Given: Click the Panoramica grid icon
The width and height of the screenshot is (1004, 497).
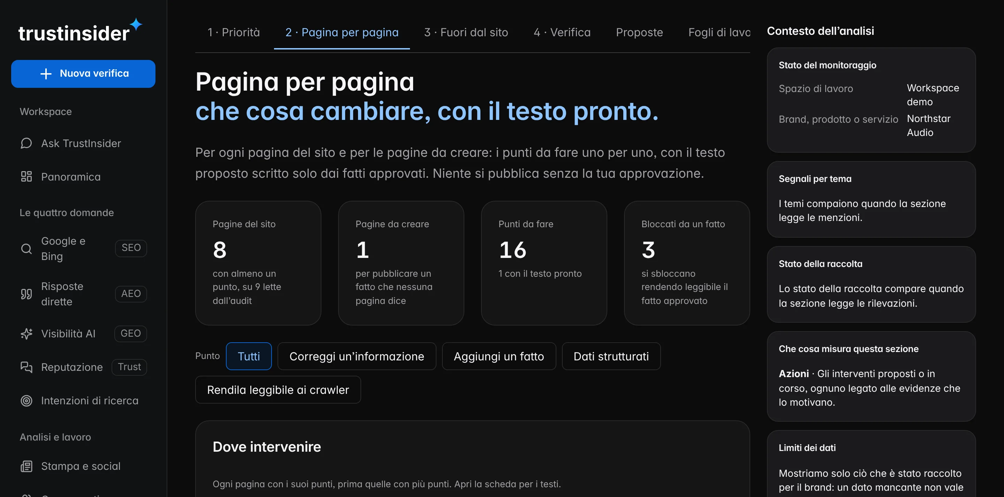Looking at the screenshot, I should click(x=26, y=177).
